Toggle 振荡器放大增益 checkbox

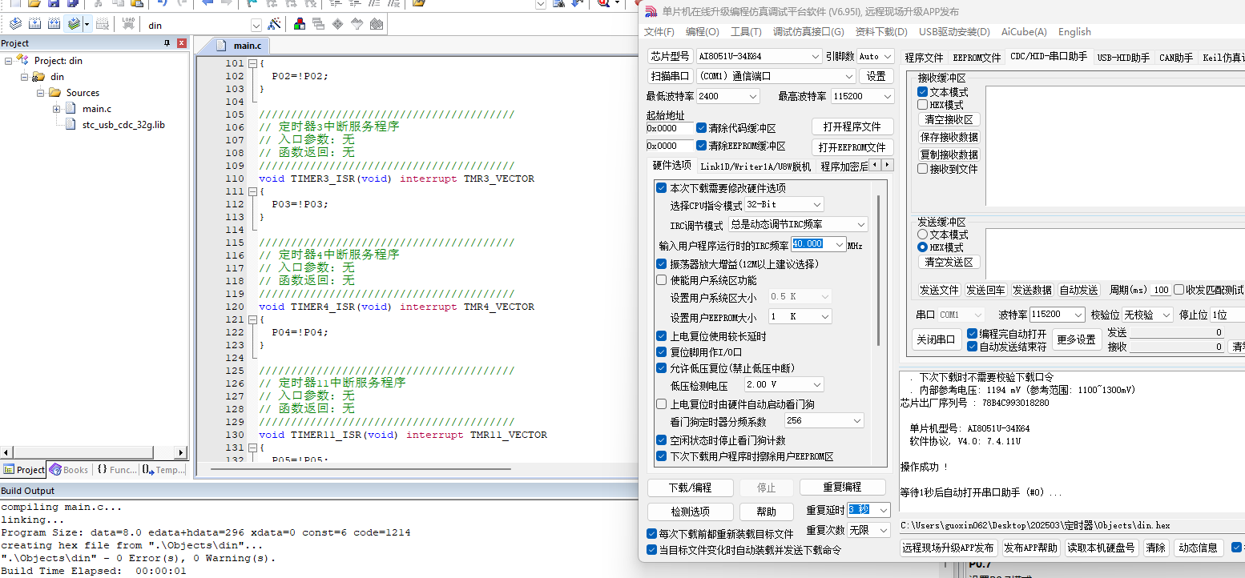661,263
